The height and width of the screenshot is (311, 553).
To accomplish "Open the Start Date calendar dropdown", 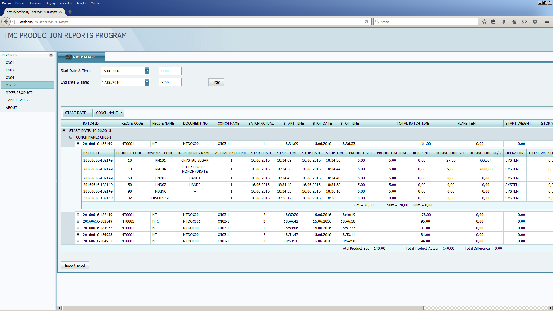I will 147,71.
